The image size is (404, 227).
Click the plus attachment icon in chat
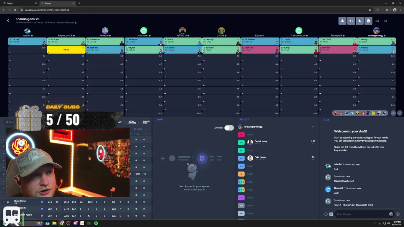(x=326, y=214)
